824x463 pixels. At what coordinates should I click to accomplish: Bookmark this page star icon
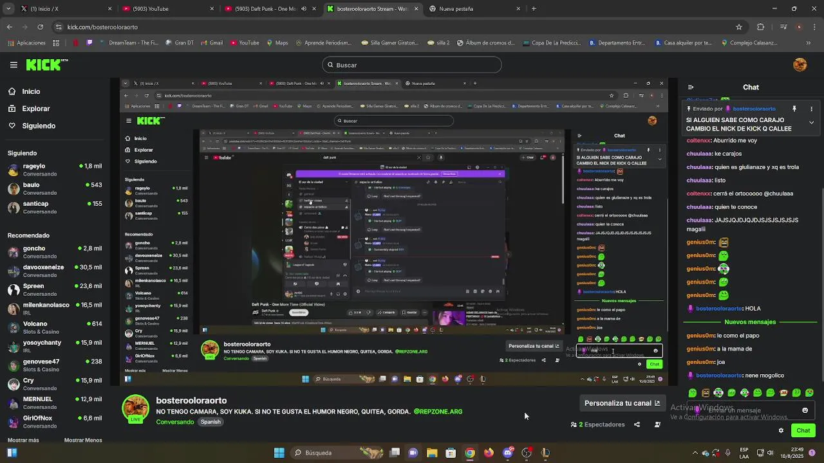point(739,27)
